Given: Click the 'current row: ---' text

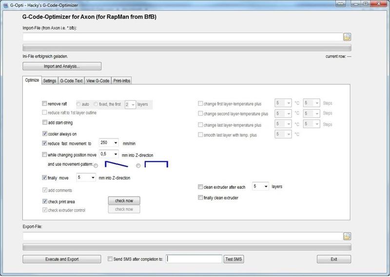Looking at the screenshot, I should click(338, 57).
